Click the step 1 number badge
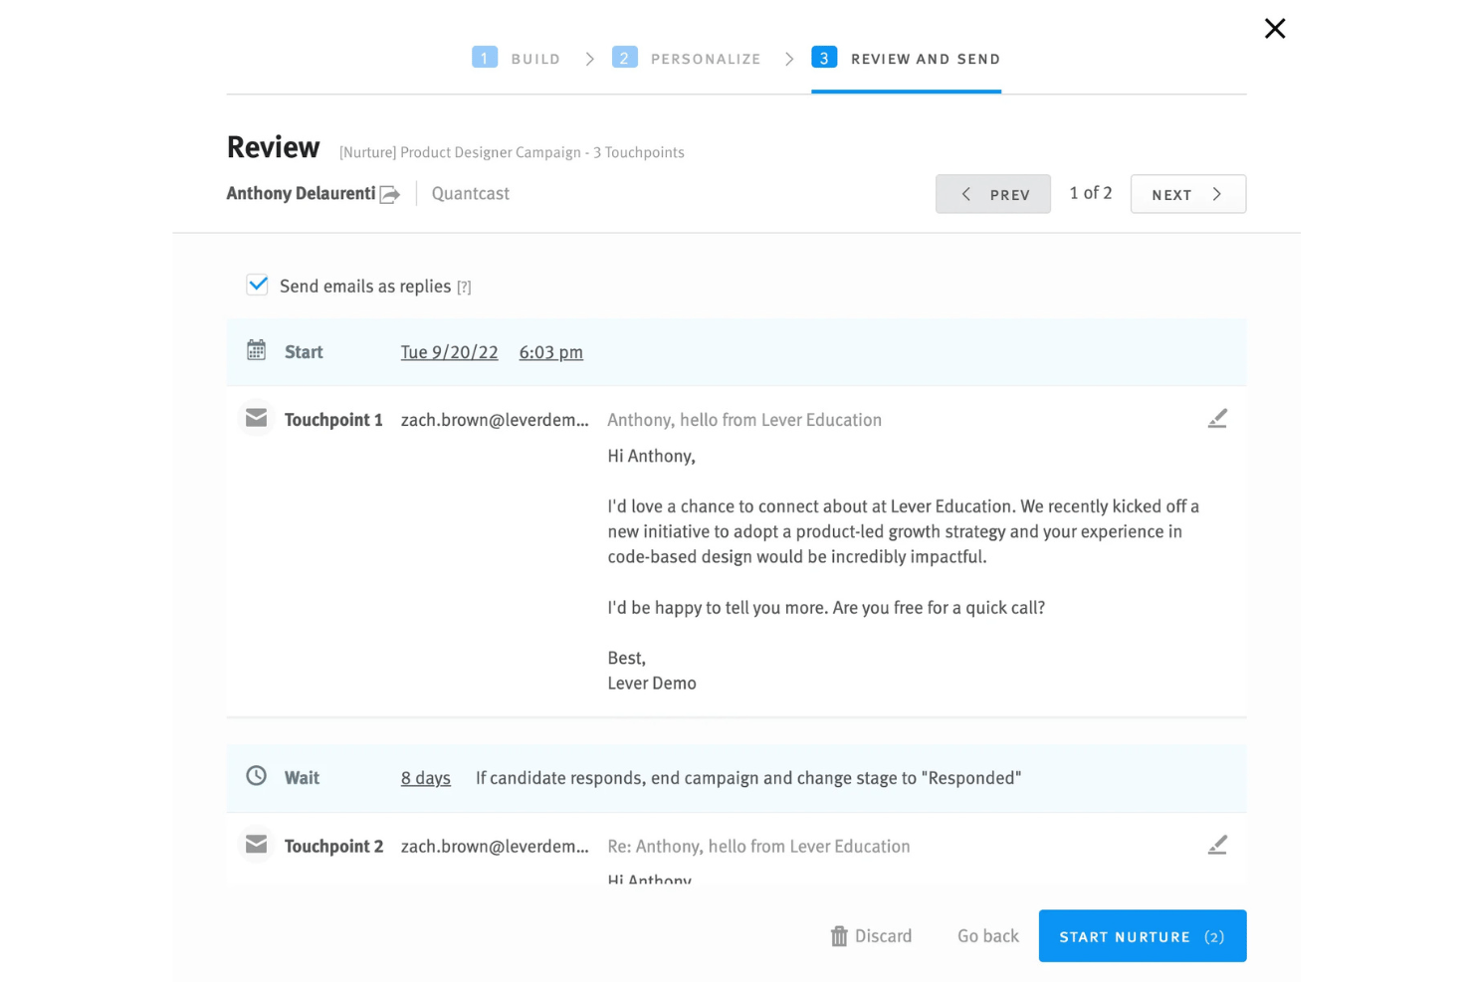Screen dimensions: 1473x982 [x=485, y=58]
